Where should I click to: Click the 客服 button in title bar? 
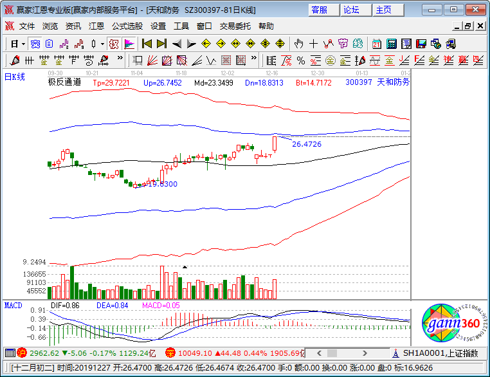pyautogui.click(x=323, y=10)
